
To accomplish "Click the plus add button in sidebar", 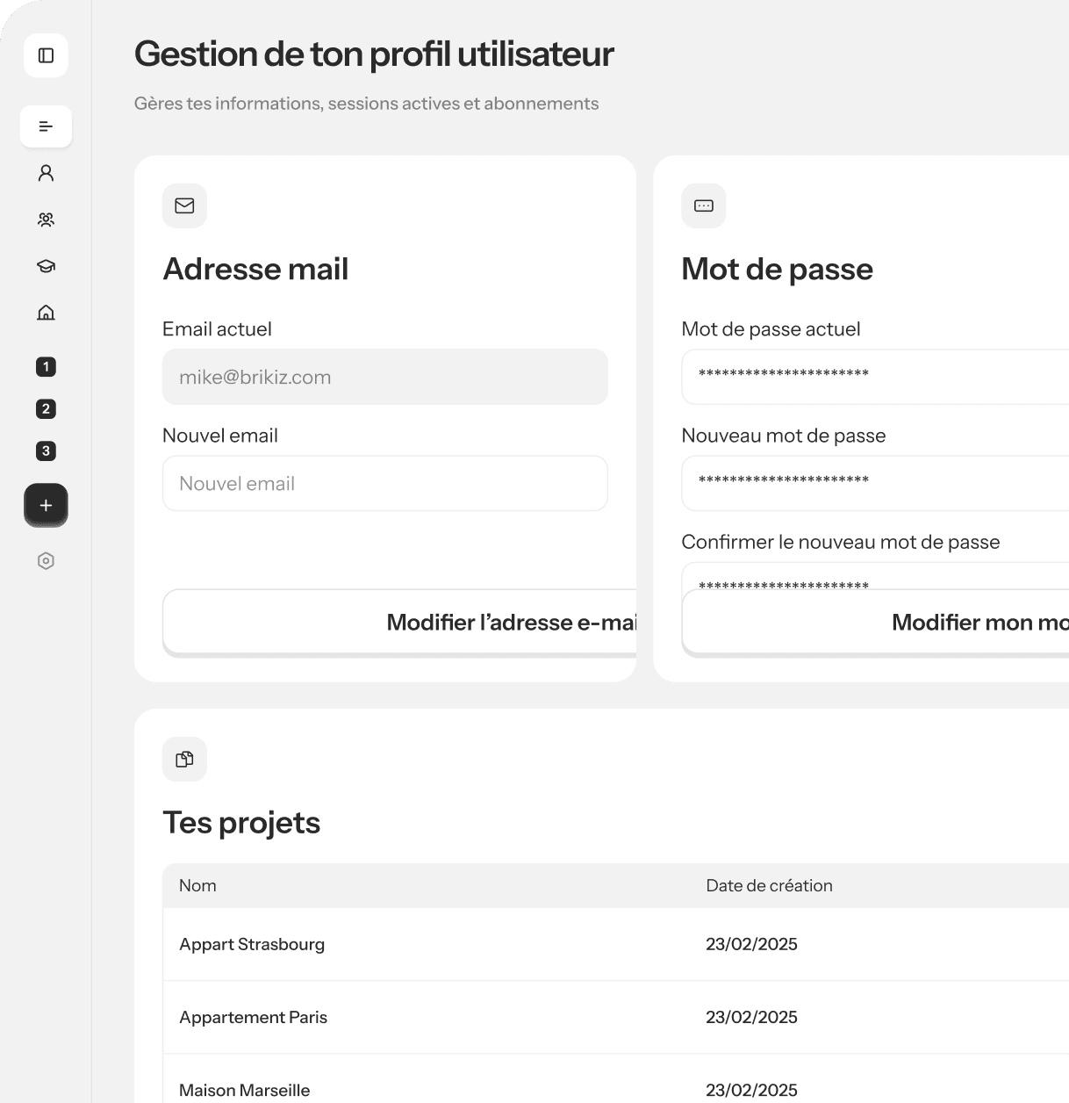I will pyautogui.click(x=46, y=505).
